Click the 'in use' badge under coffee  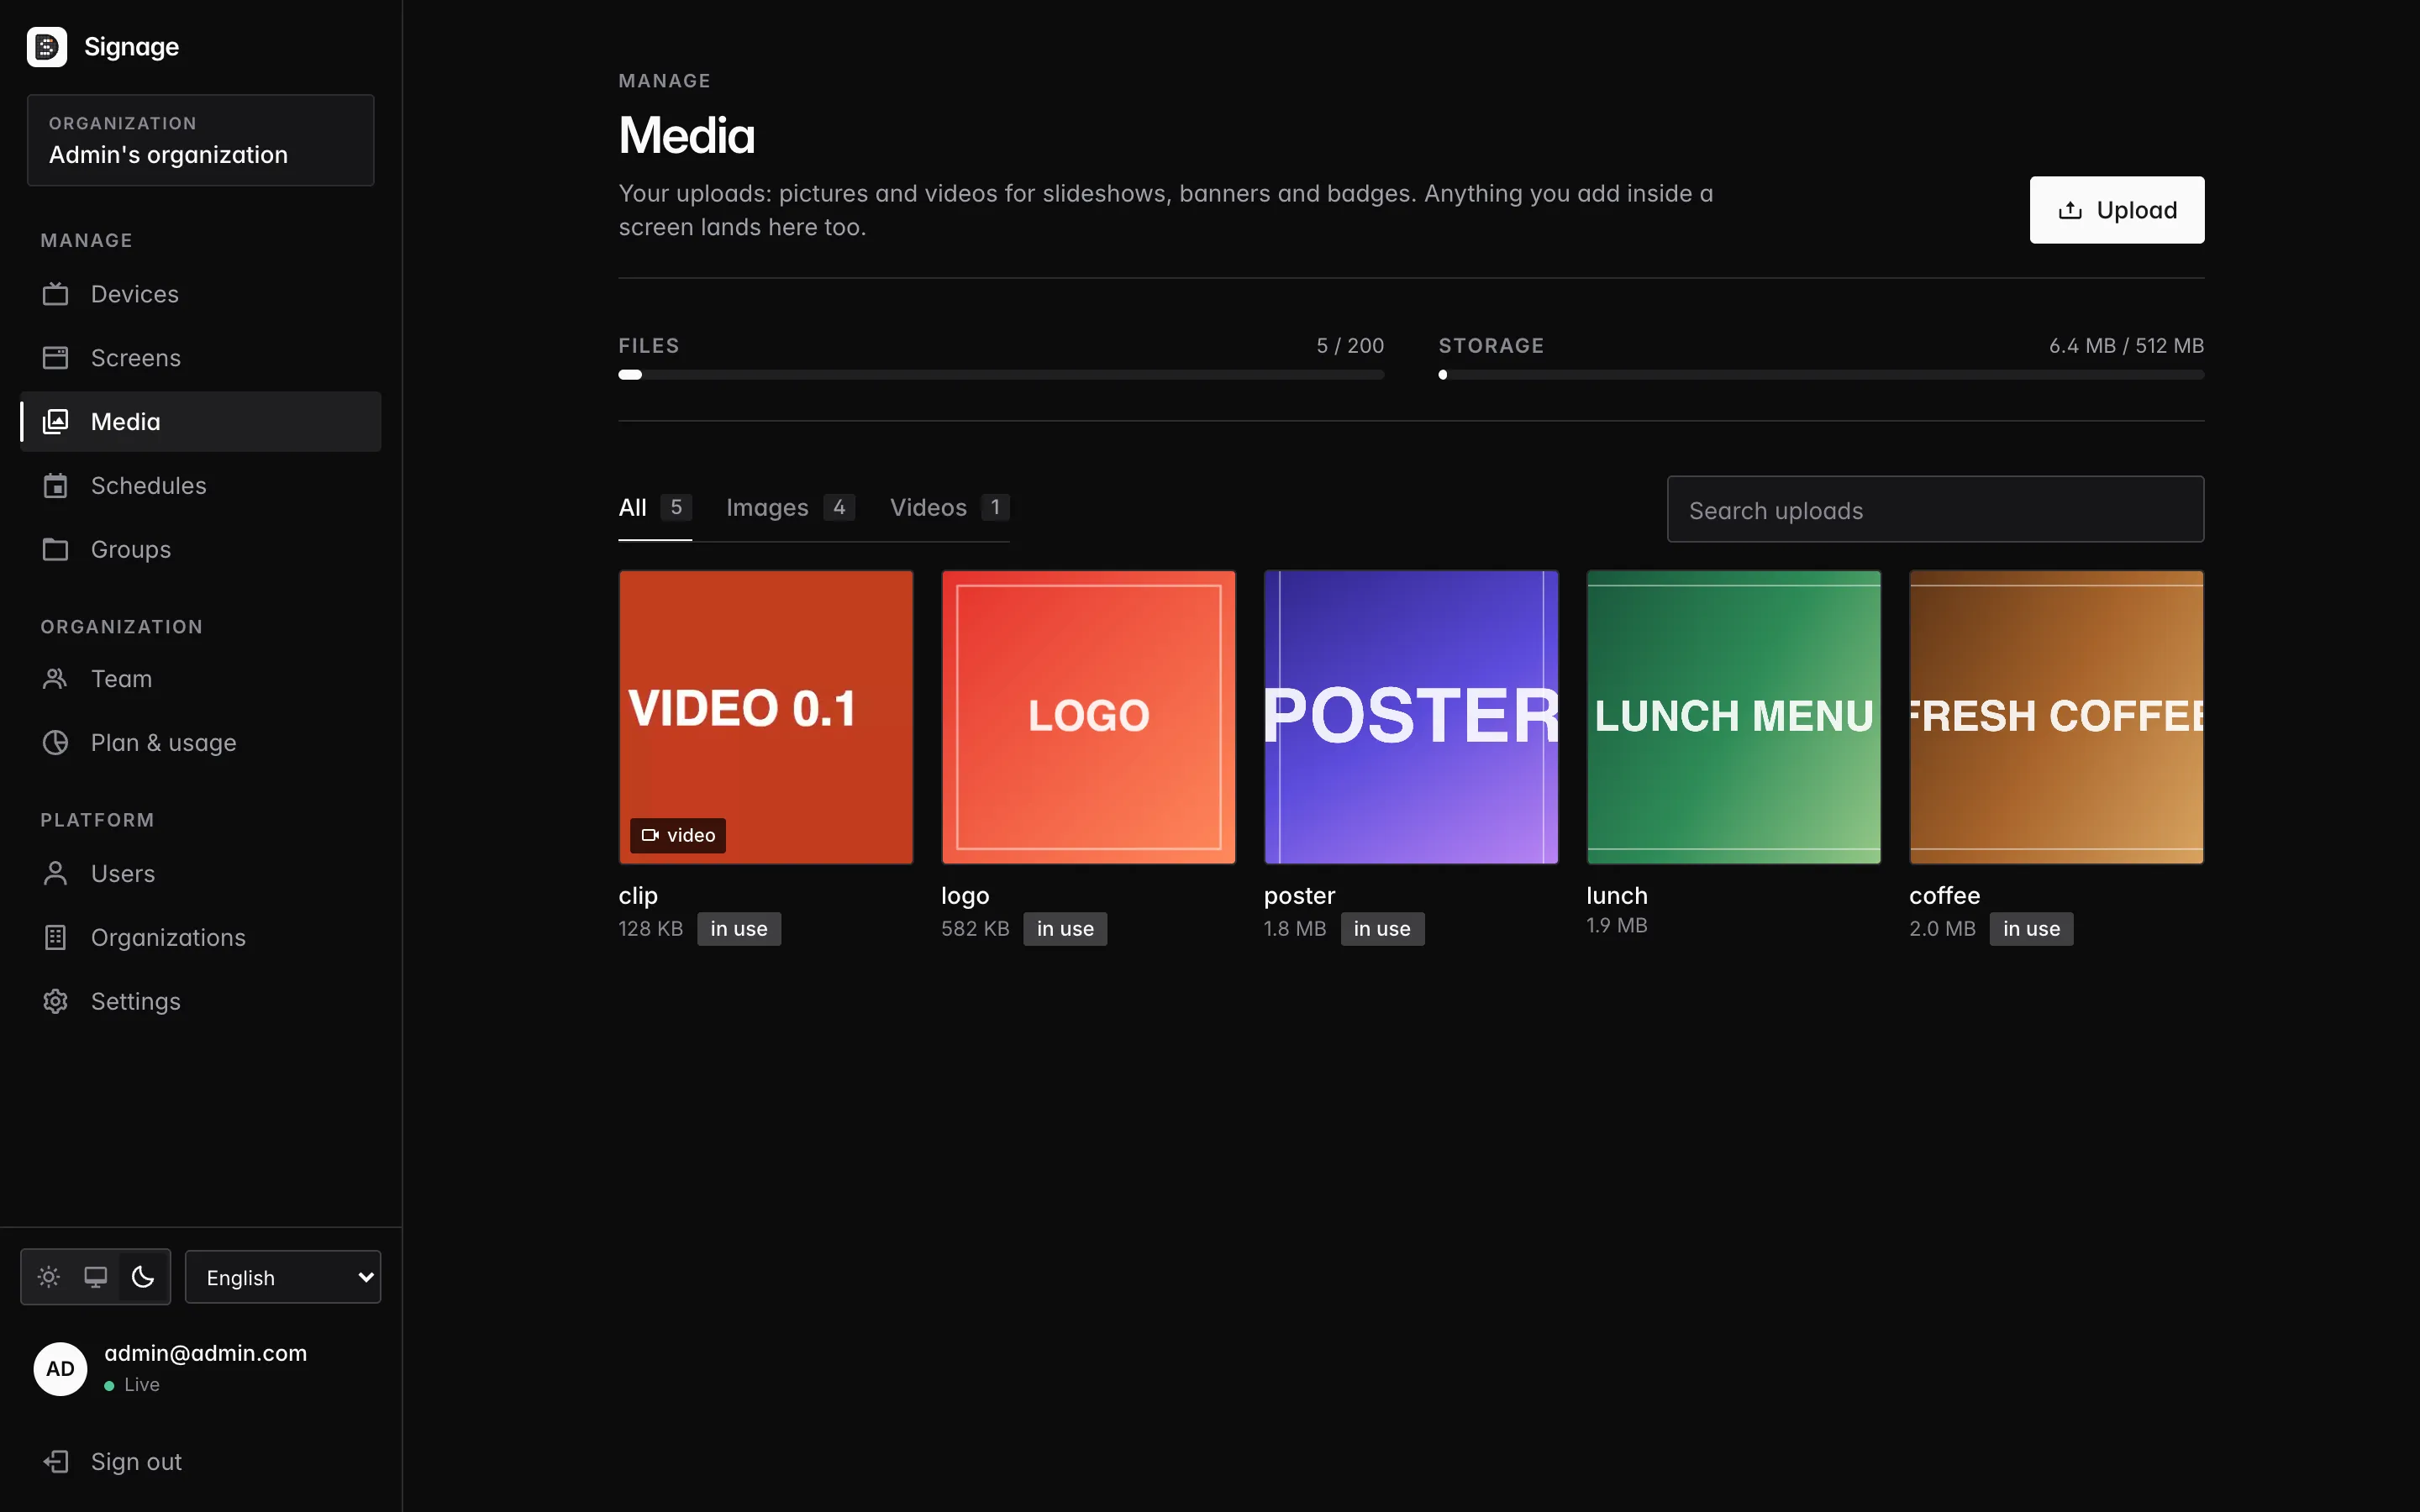coord(2031,929)
